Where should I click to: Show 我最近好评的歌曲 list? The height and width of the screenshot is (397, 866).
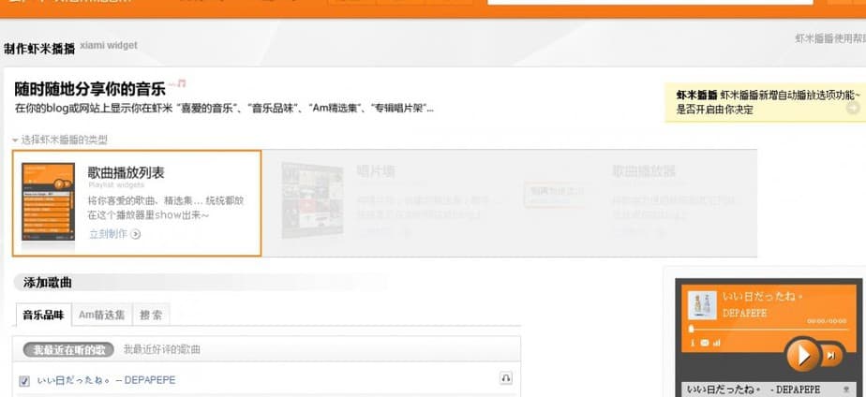(x=162, y=350)
